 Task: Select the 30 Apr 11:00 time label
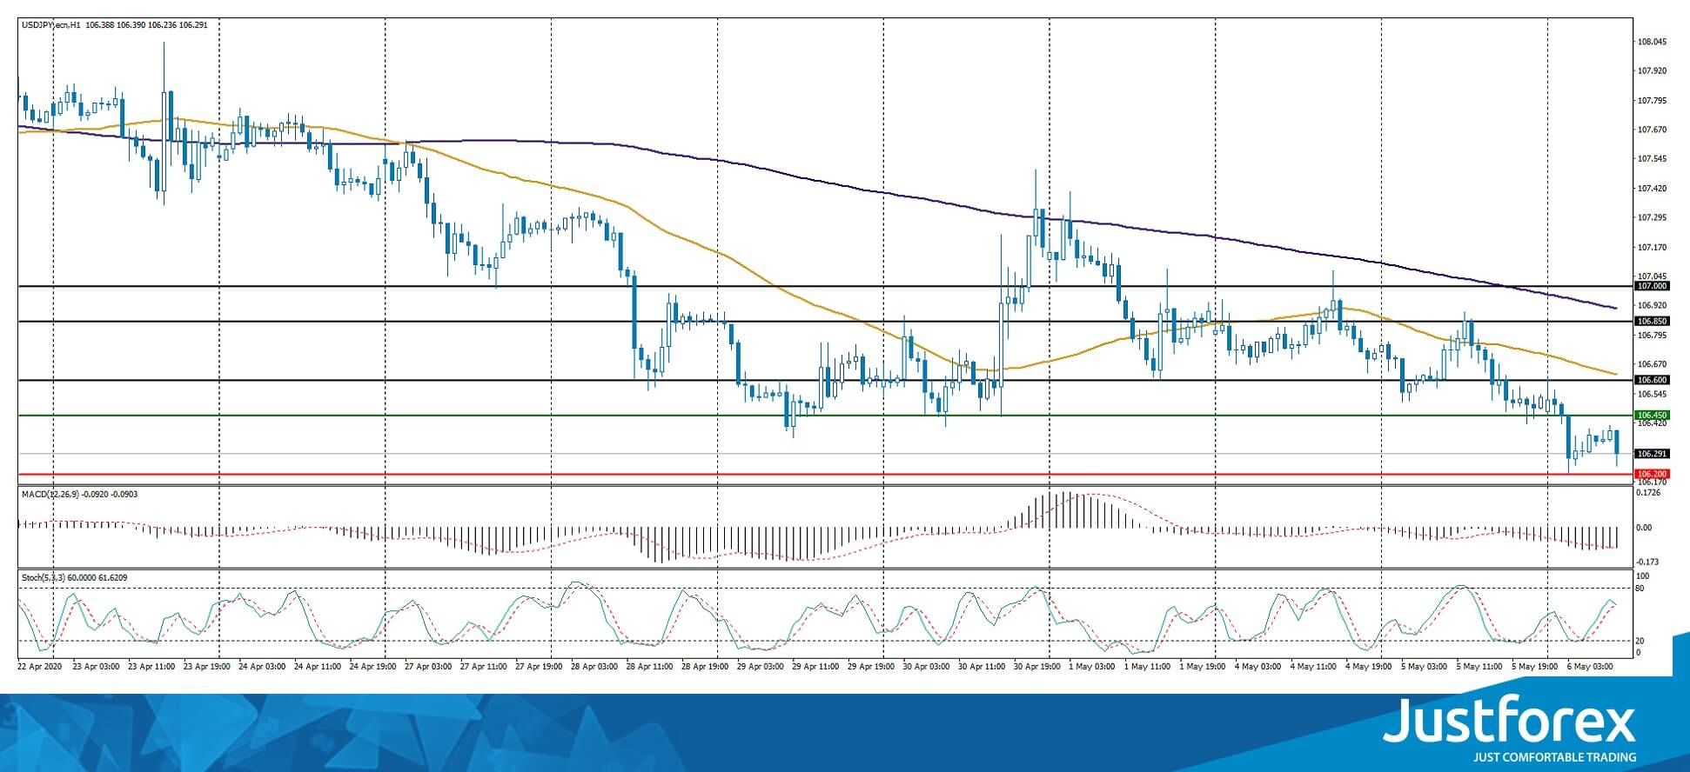click(x=982, y=667)
